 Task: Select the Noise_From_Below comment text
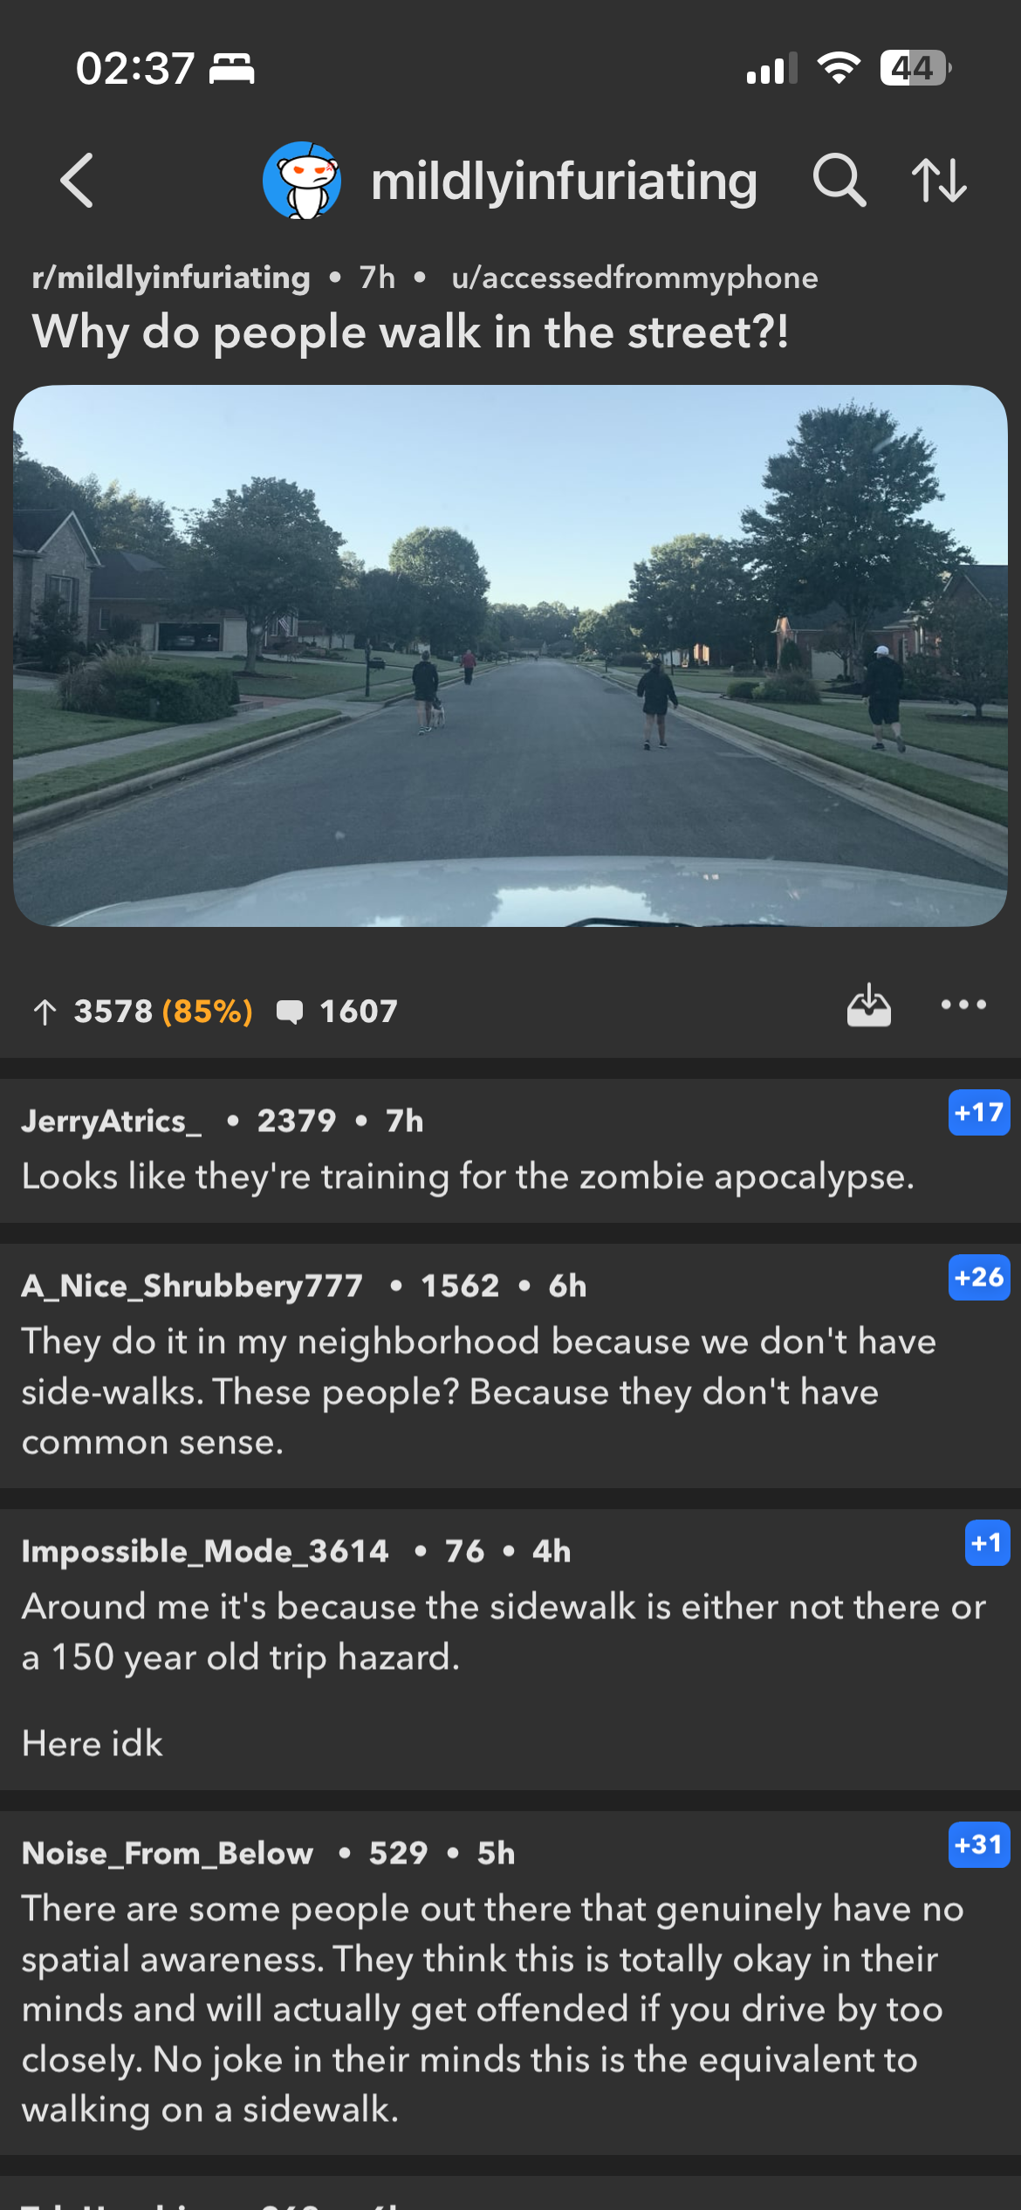[492, 2009]
